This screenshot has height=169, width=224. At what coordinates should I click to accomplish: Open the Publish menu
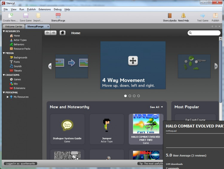[31, 10]
